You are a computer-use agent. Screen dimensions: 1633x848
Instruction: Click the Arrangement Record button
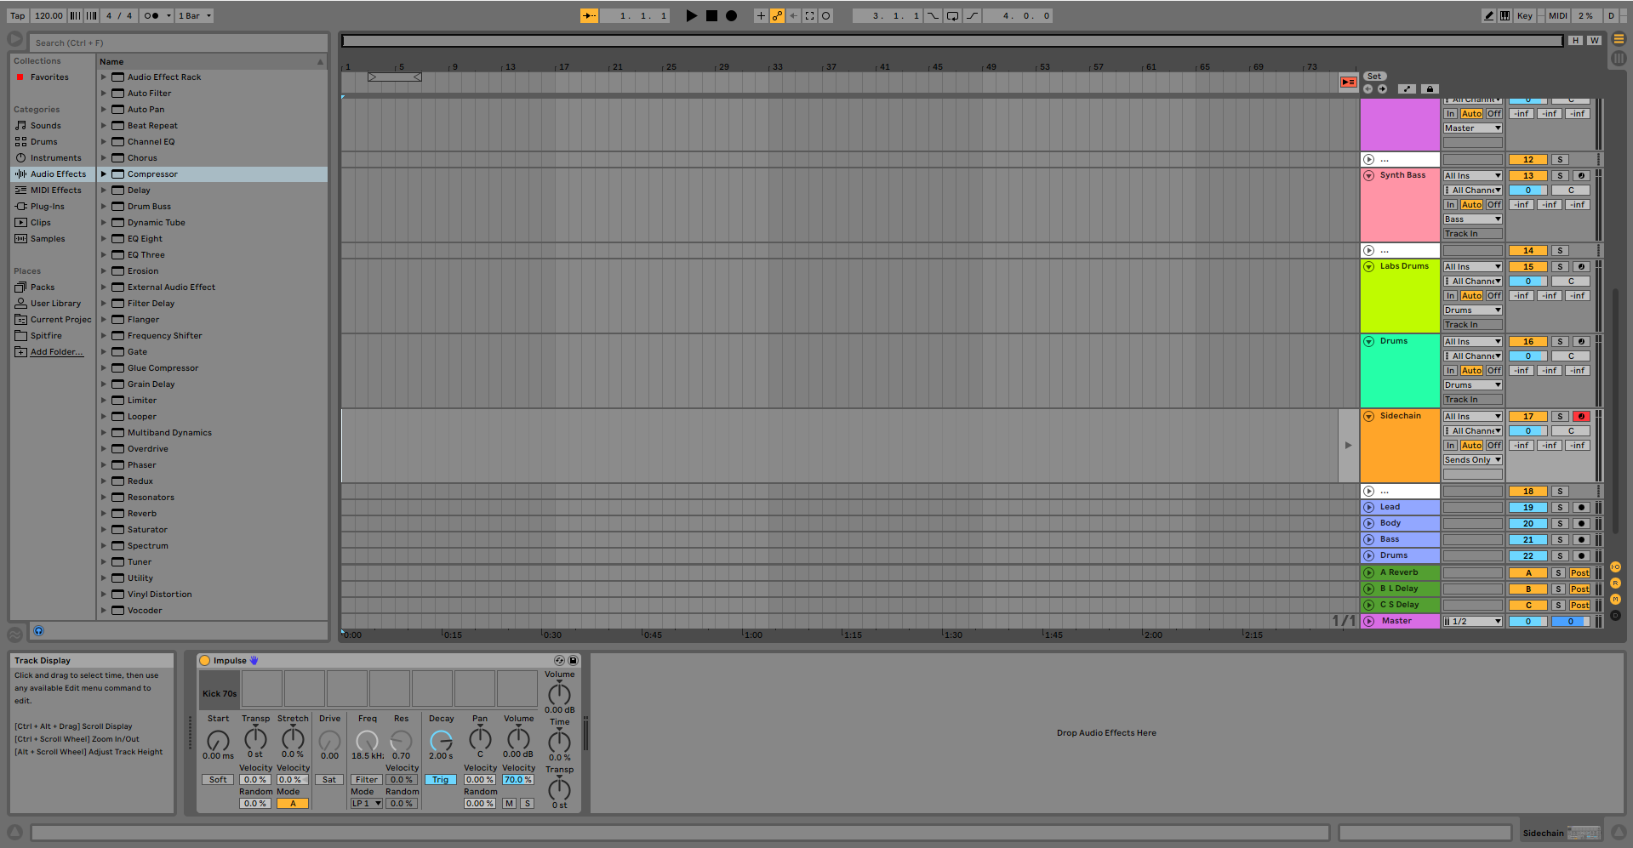pos(731,15)
